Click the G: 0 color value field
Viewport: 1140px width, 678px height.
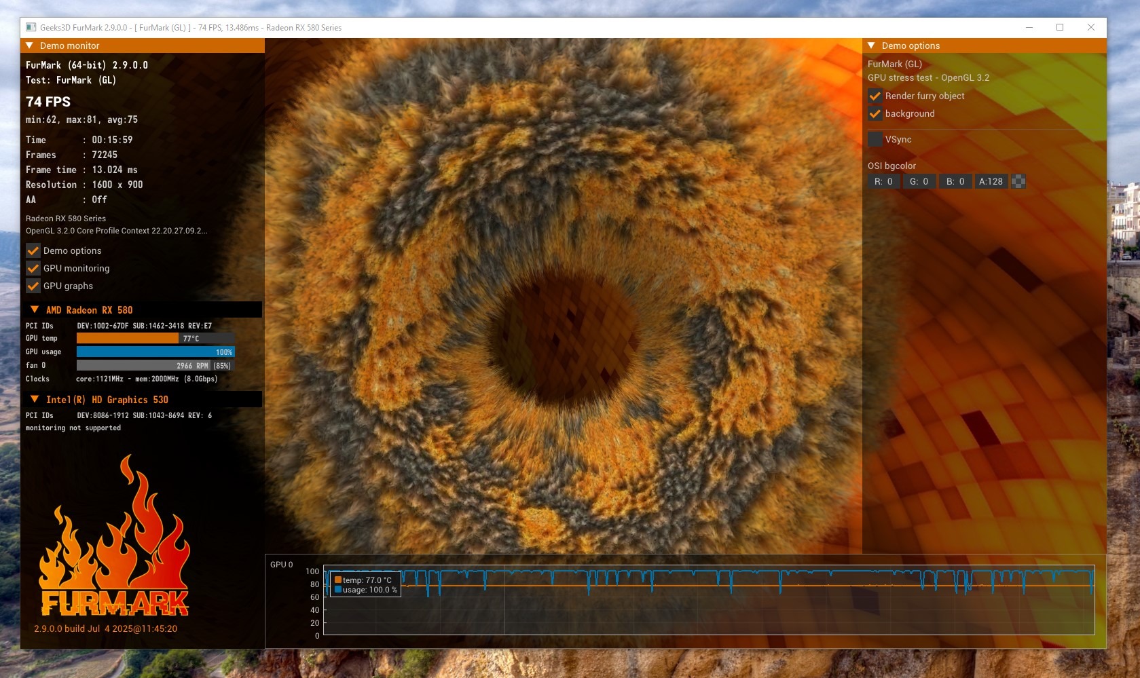tap(919, 181)
